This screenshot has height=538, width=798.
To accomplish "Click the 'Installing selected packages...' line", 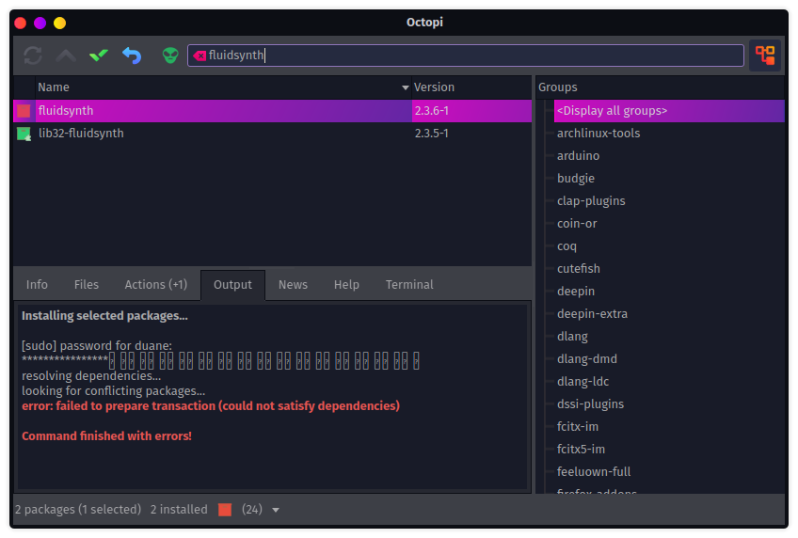I will (104, 316).
